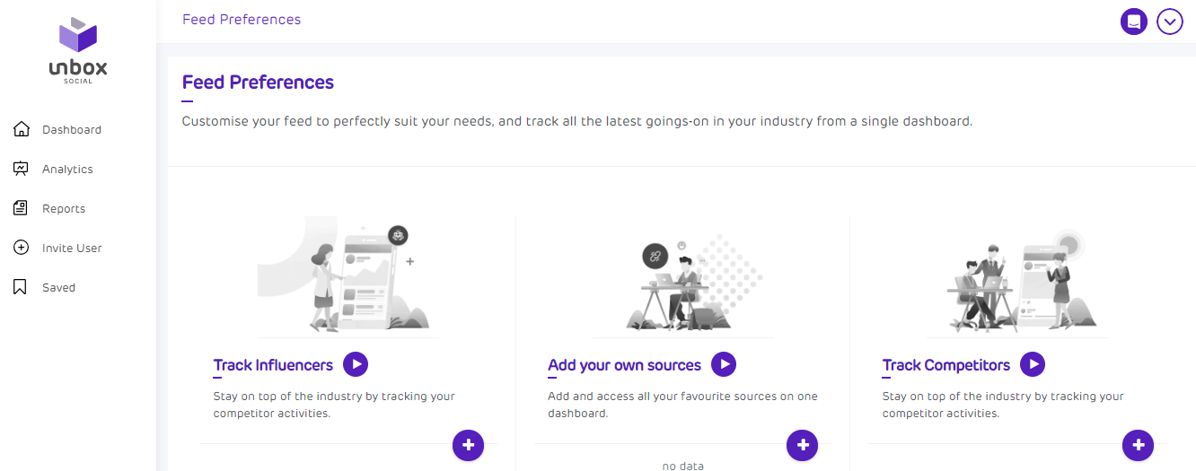Expand the top-right chevron dropdown
The height and width of the screenshot is (471, 1196).
coord(1170,22)
